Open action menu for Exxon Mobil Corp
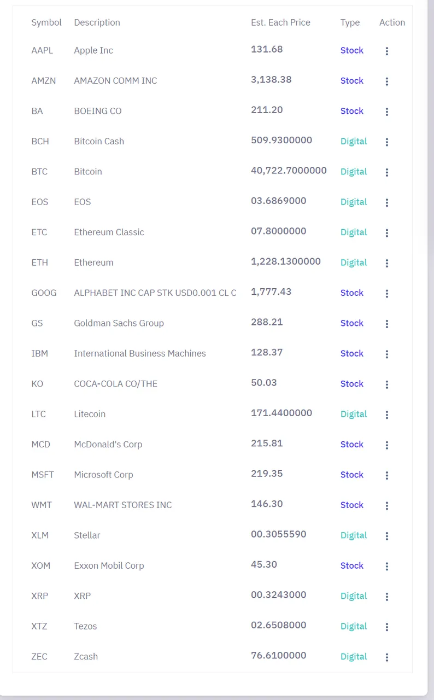The width and height of the screenshot is (434, 700). pos(387,567)
